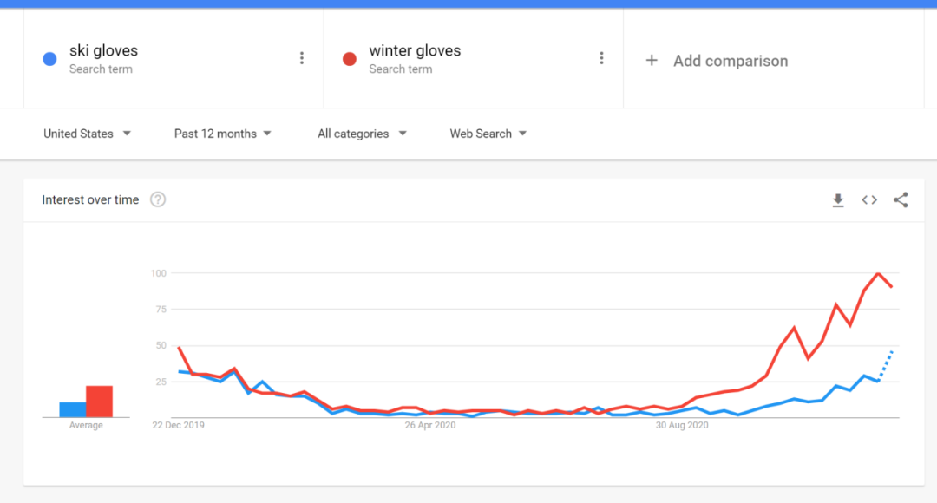937x503 pixels.
Task: Open help for Interest over time
Action: pyautogui.click(x=158, y=200)
